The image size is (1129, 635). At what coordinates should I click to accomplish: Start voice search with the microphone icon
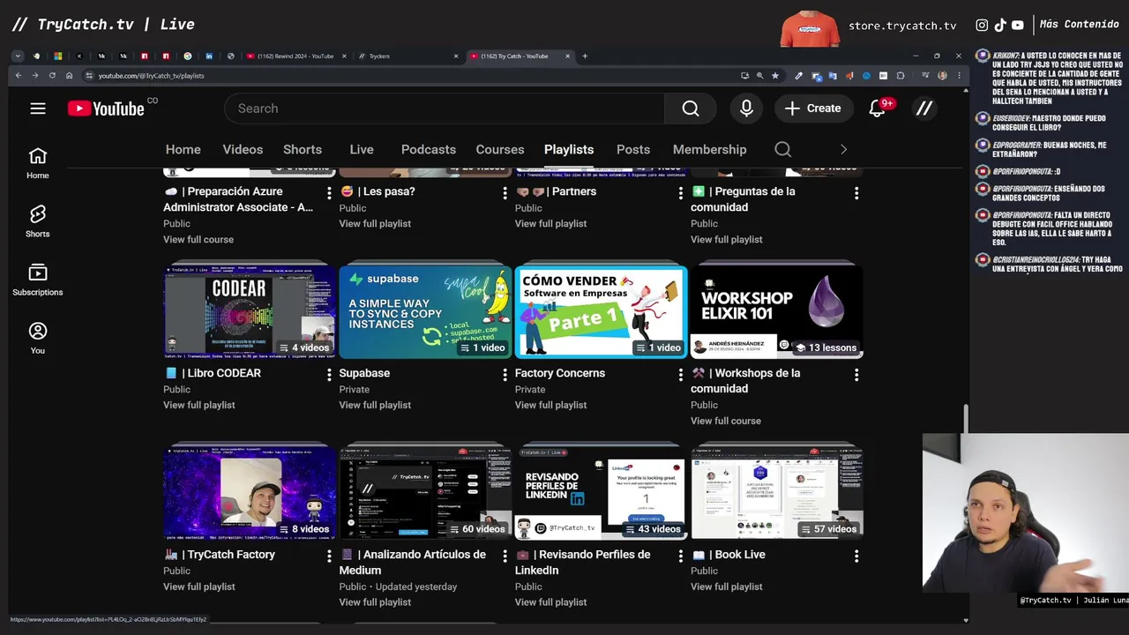pyautogui.click(x=746, y=108)
